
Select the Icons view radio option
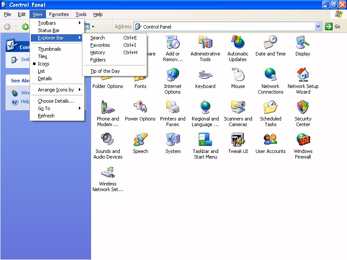(x=57, y=64)
